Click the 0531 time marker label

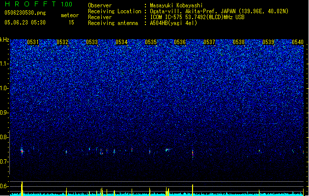33,42
